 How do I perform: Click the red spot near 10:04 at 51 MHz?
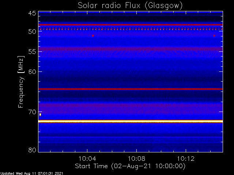(x=93, y=36)
